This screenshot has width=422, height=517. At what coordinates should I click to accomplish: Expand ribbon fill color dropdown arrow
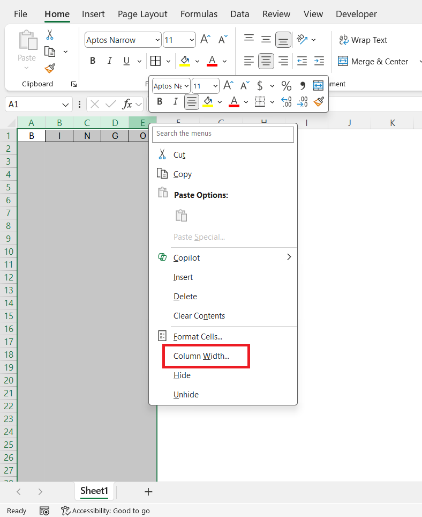tap(197, 61)
